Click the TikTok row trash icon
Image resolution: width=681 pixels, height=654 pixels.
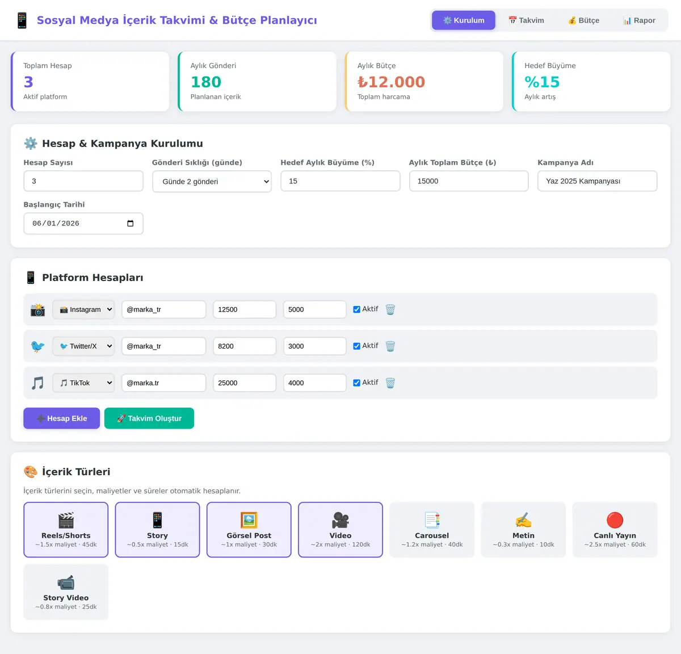[390, 383]
